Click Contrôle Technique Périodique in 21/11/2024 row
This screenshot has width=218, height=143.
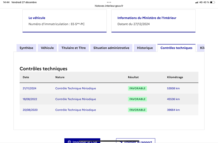[x=76, y=88]
